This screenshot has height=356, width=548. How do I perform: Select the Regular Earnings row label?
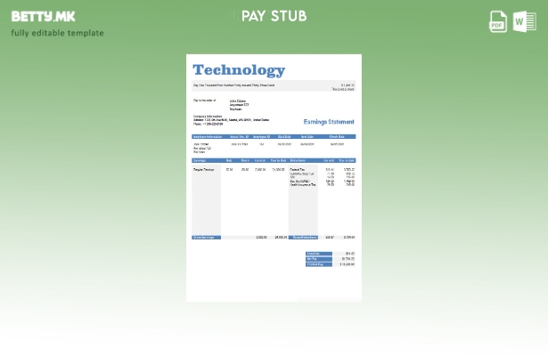click(203, 169)
